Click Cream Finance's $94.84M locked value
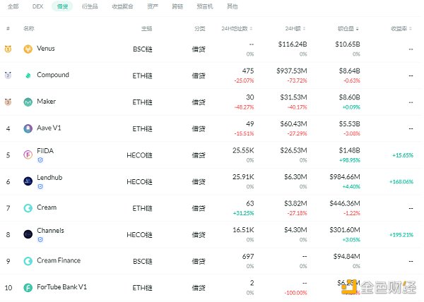The height and width of the screenshot is (302, 424). pos(347,256)
